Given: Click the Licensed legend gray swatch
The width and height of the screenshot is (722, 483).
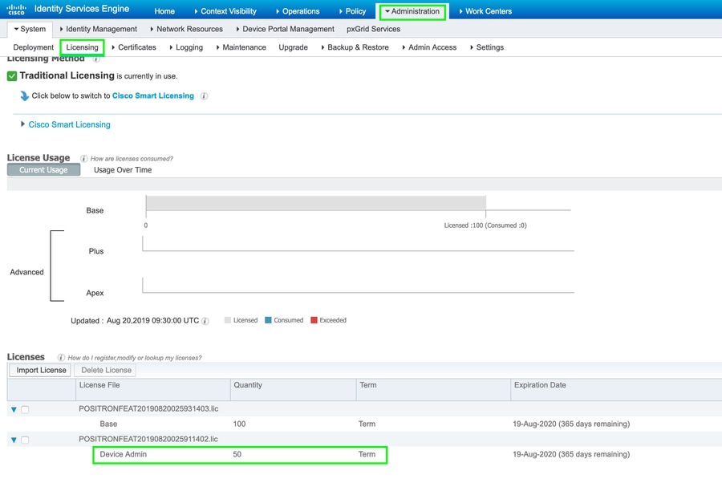Looking at the screenshot, I should click(228, 320).
